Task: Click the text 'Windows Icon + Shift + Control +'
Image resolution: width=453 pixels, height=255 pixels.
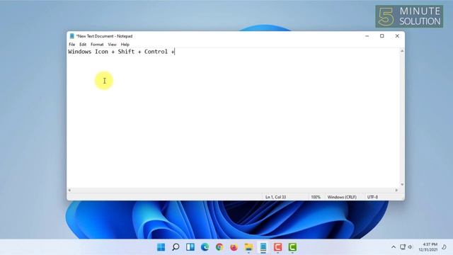Action: (x=121, y=52)
